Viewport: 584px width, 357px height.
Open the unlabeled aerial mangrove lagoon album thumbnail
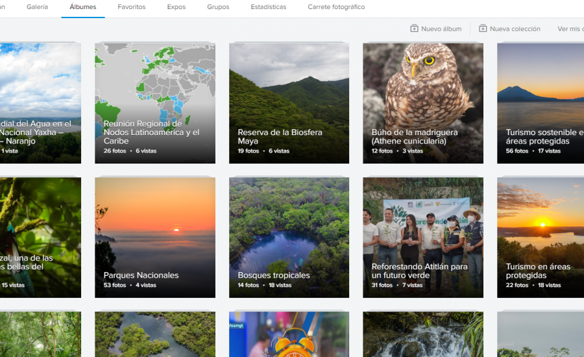pyautogui.click(x=155, y=334)
